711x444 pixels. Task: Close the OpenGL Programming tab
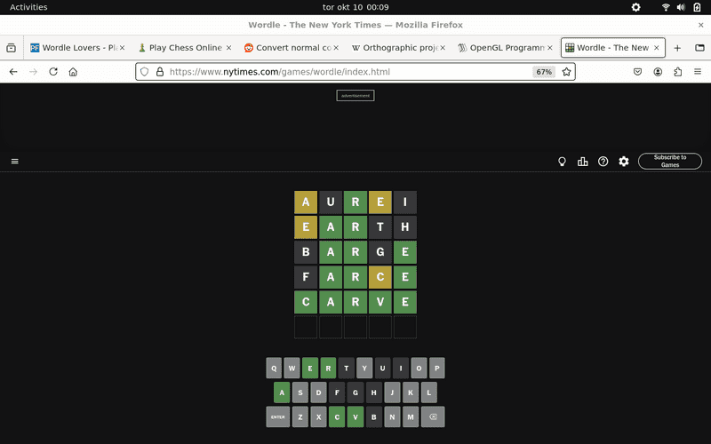tap(549, 48)
